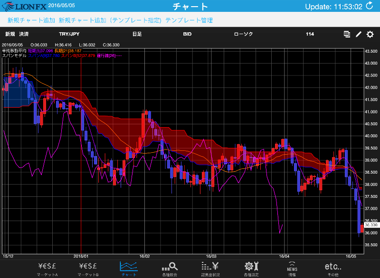Click the スパンA[9] legend value
This screenshot has width=380, height=278.
pyautogui.click(x=44, y=56)
